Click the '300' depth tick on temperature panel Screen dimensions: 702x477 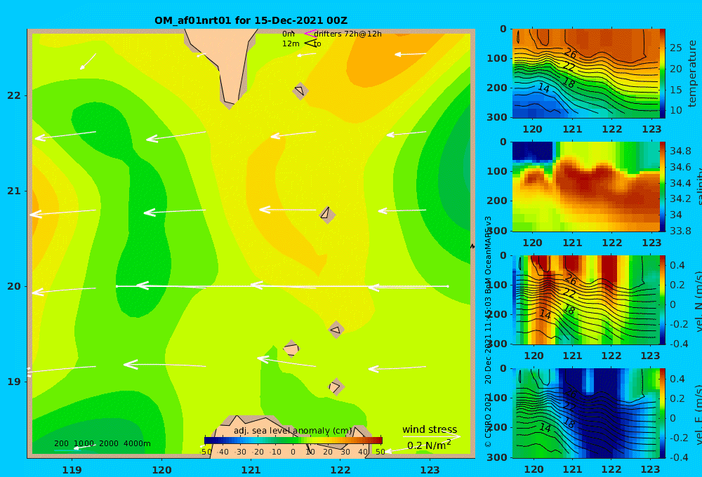(x=496, y=117)
